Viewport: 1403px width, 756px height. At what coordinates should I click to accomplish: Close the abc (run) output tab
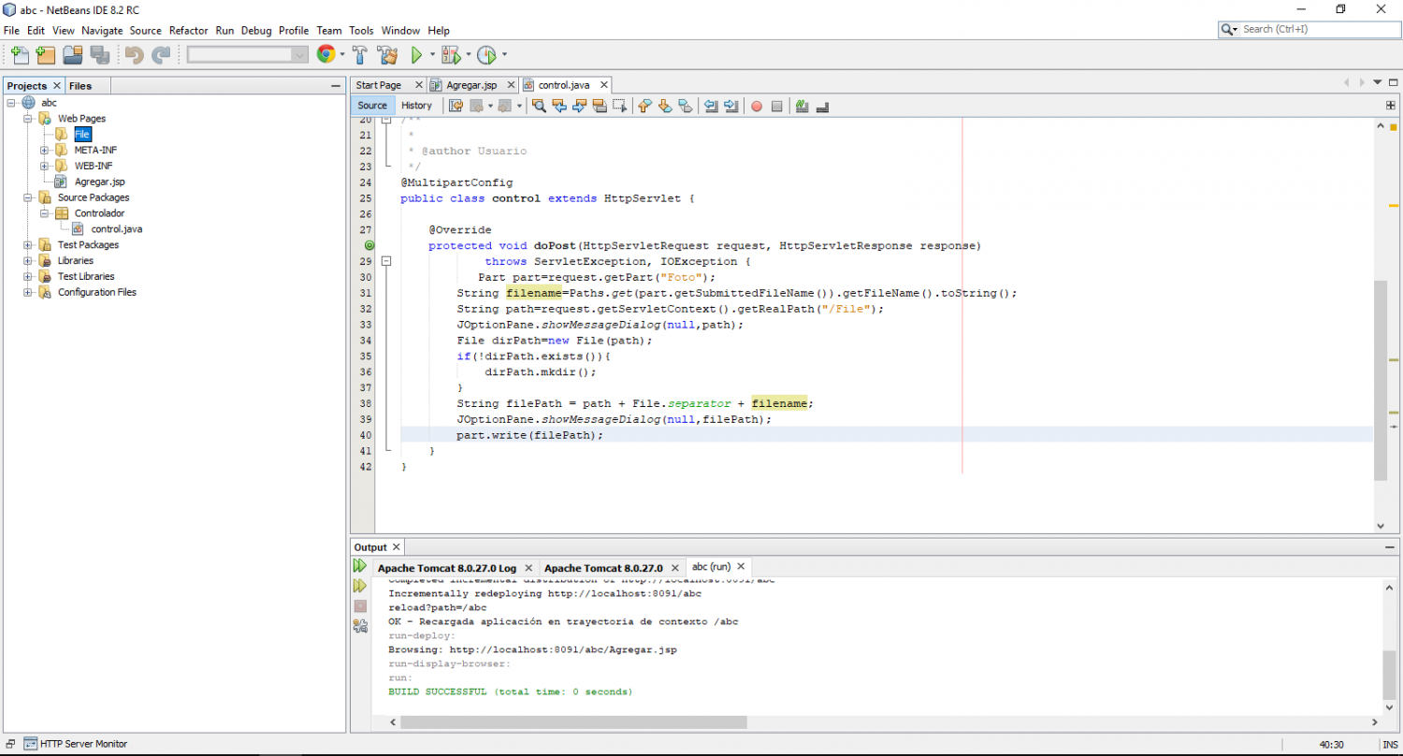742,567
